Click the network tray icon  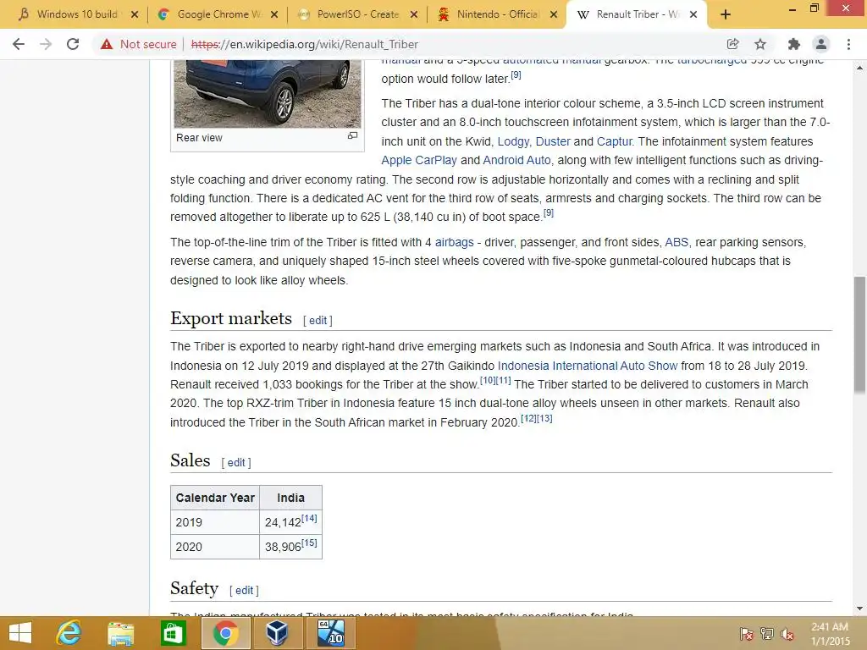pos(767,633)
